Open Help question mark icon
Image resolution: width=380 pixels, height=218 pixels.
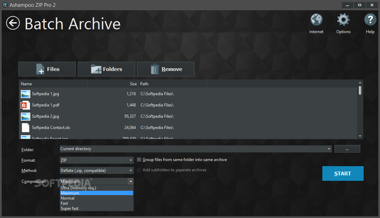[x=370, y=20]
